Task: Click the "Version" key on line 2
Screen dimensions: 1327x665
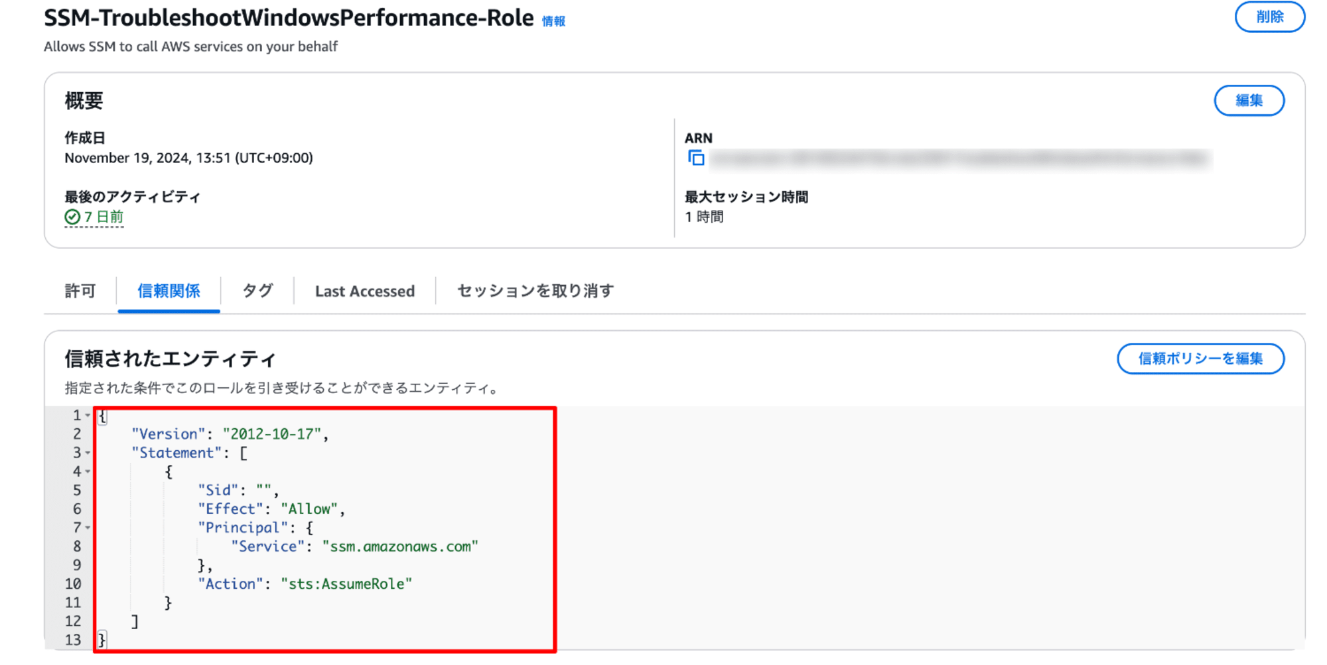Action: (168, 434)
